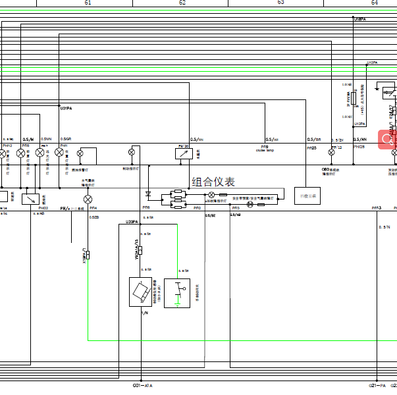Select the diode symbol above PF6
The width and height of the screenshot is (397, 395).
[148, 194]
